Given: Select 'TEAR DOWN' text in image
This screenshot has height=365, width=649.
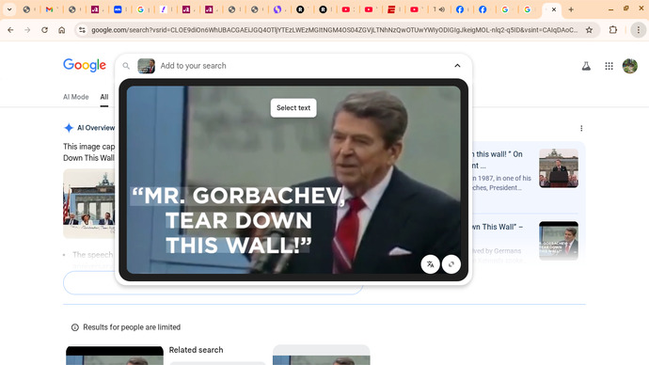Looking at the screenshot, I should 238,220.
